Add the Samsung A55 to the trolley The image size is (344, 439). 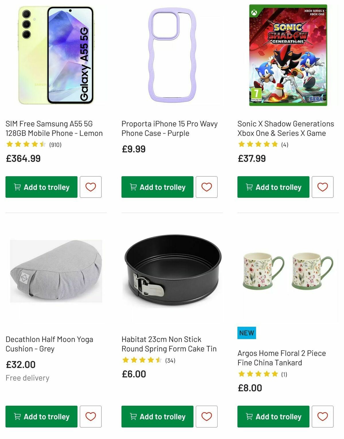[41, 187]
